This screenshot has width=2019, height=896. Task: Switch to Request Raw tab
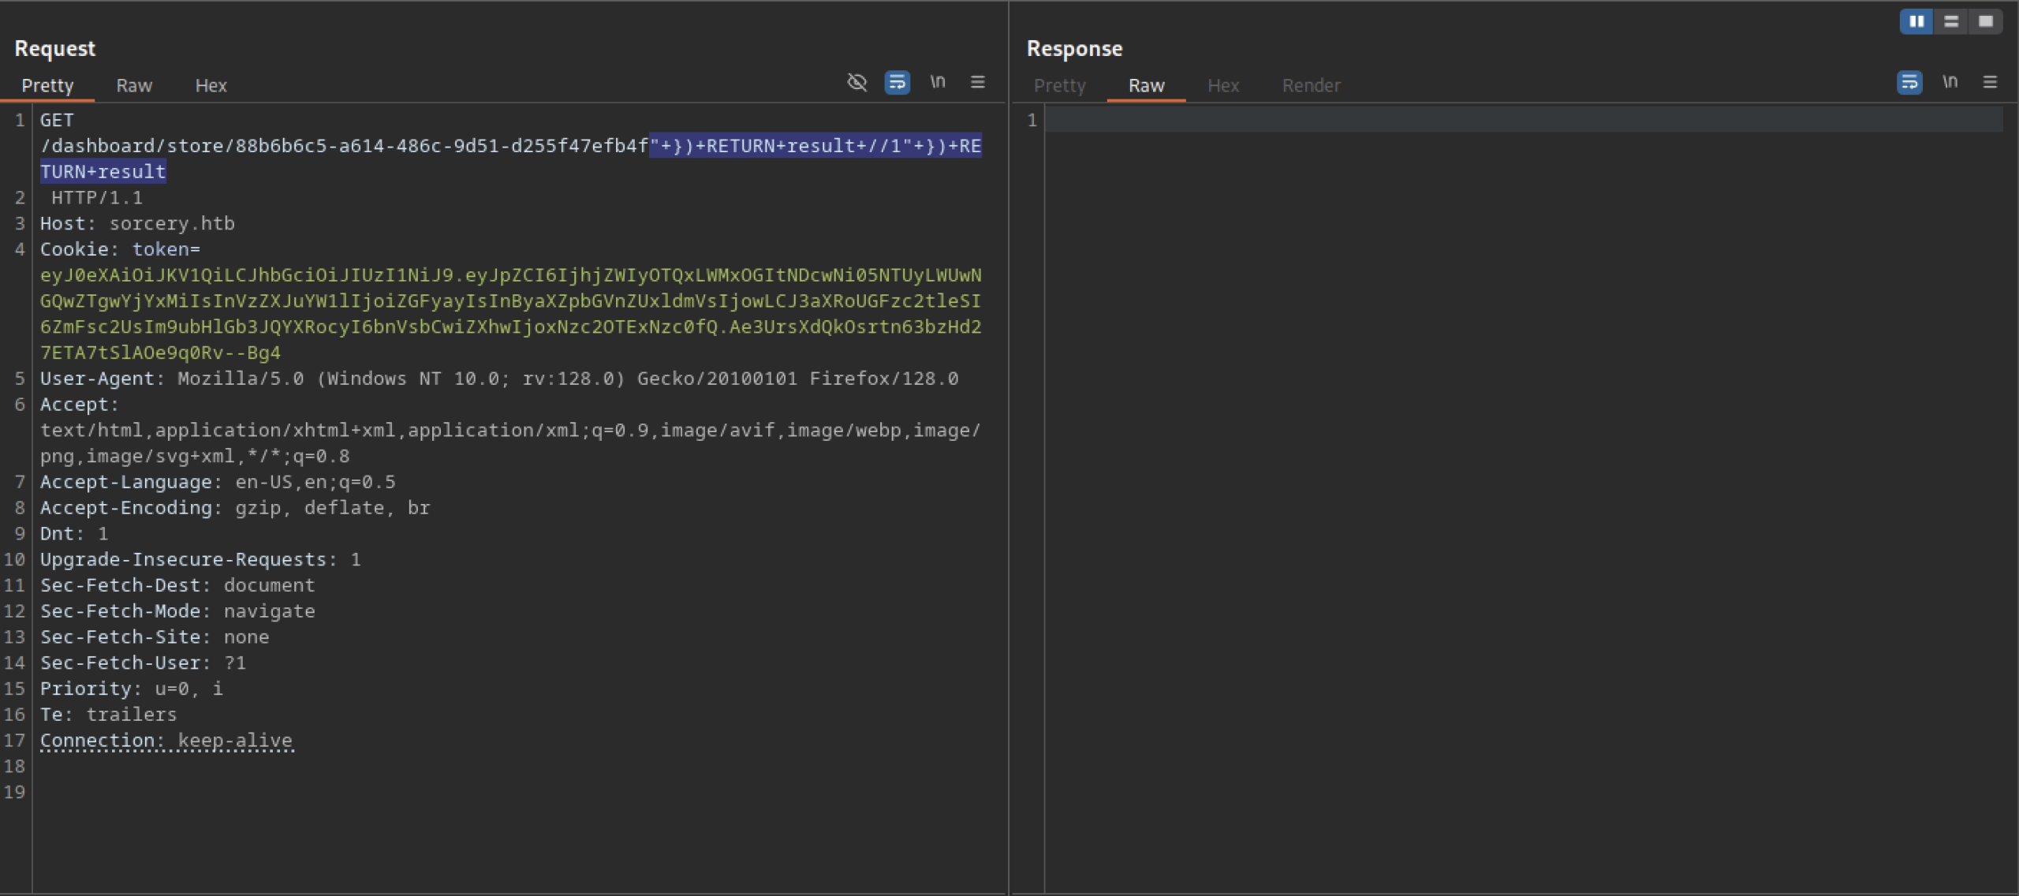click(x=134, y=85)
